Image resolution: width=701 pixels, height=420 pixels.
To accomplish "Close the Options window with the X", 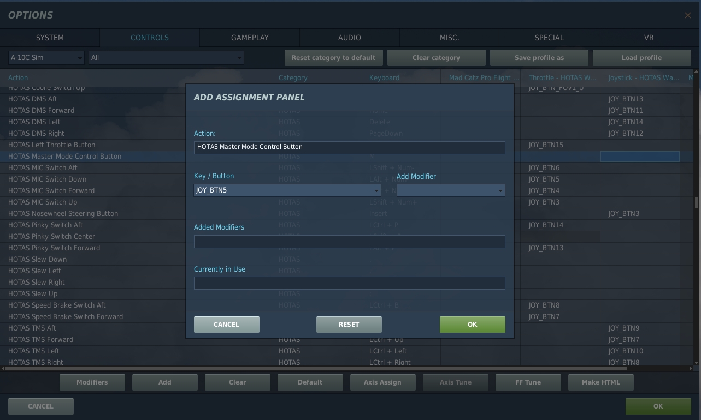I will [687, 15].
